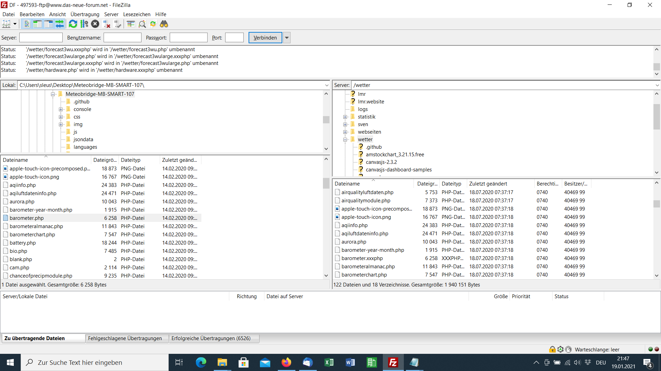Open Excel from the taskbar
The image size is (661, 371).
pos(329,362)
